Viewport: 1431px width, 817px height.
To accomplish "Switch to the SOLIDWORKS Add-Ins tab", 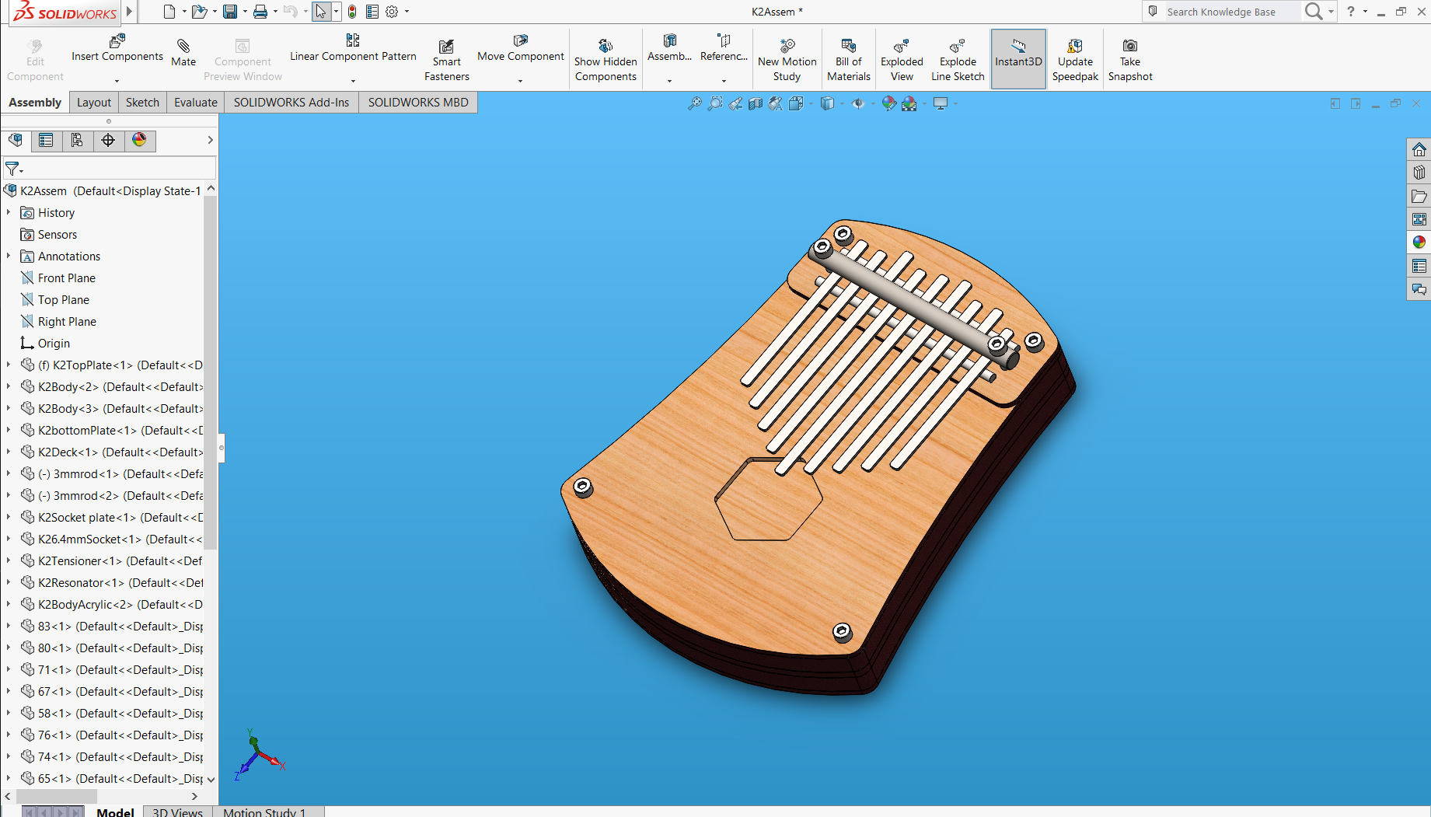I will click(291, 102).
